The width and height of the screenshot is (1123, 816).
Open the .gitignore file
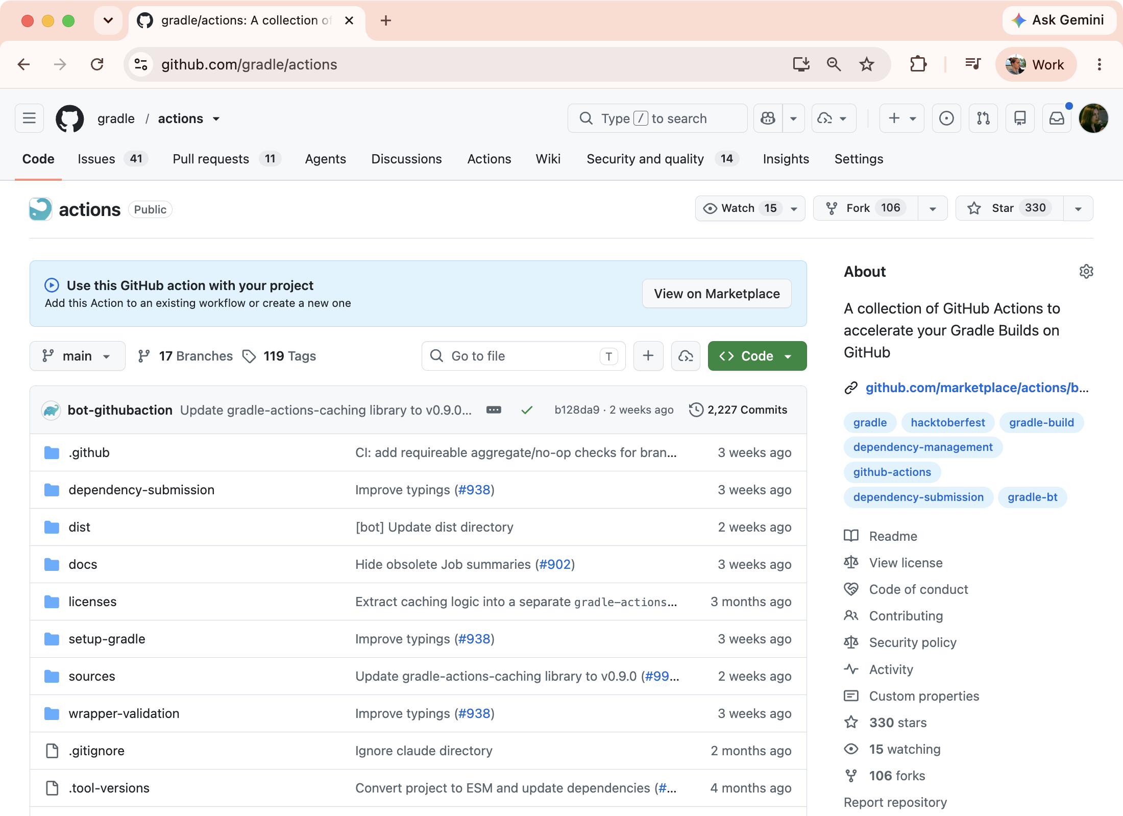click(96, 751)
